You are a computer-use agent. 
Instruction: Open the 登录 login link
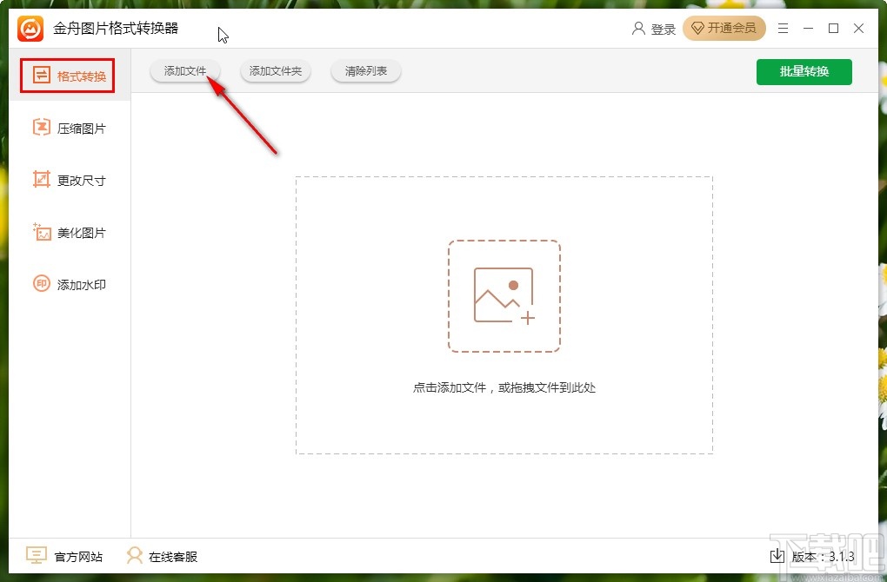click(x=662, y=28)
